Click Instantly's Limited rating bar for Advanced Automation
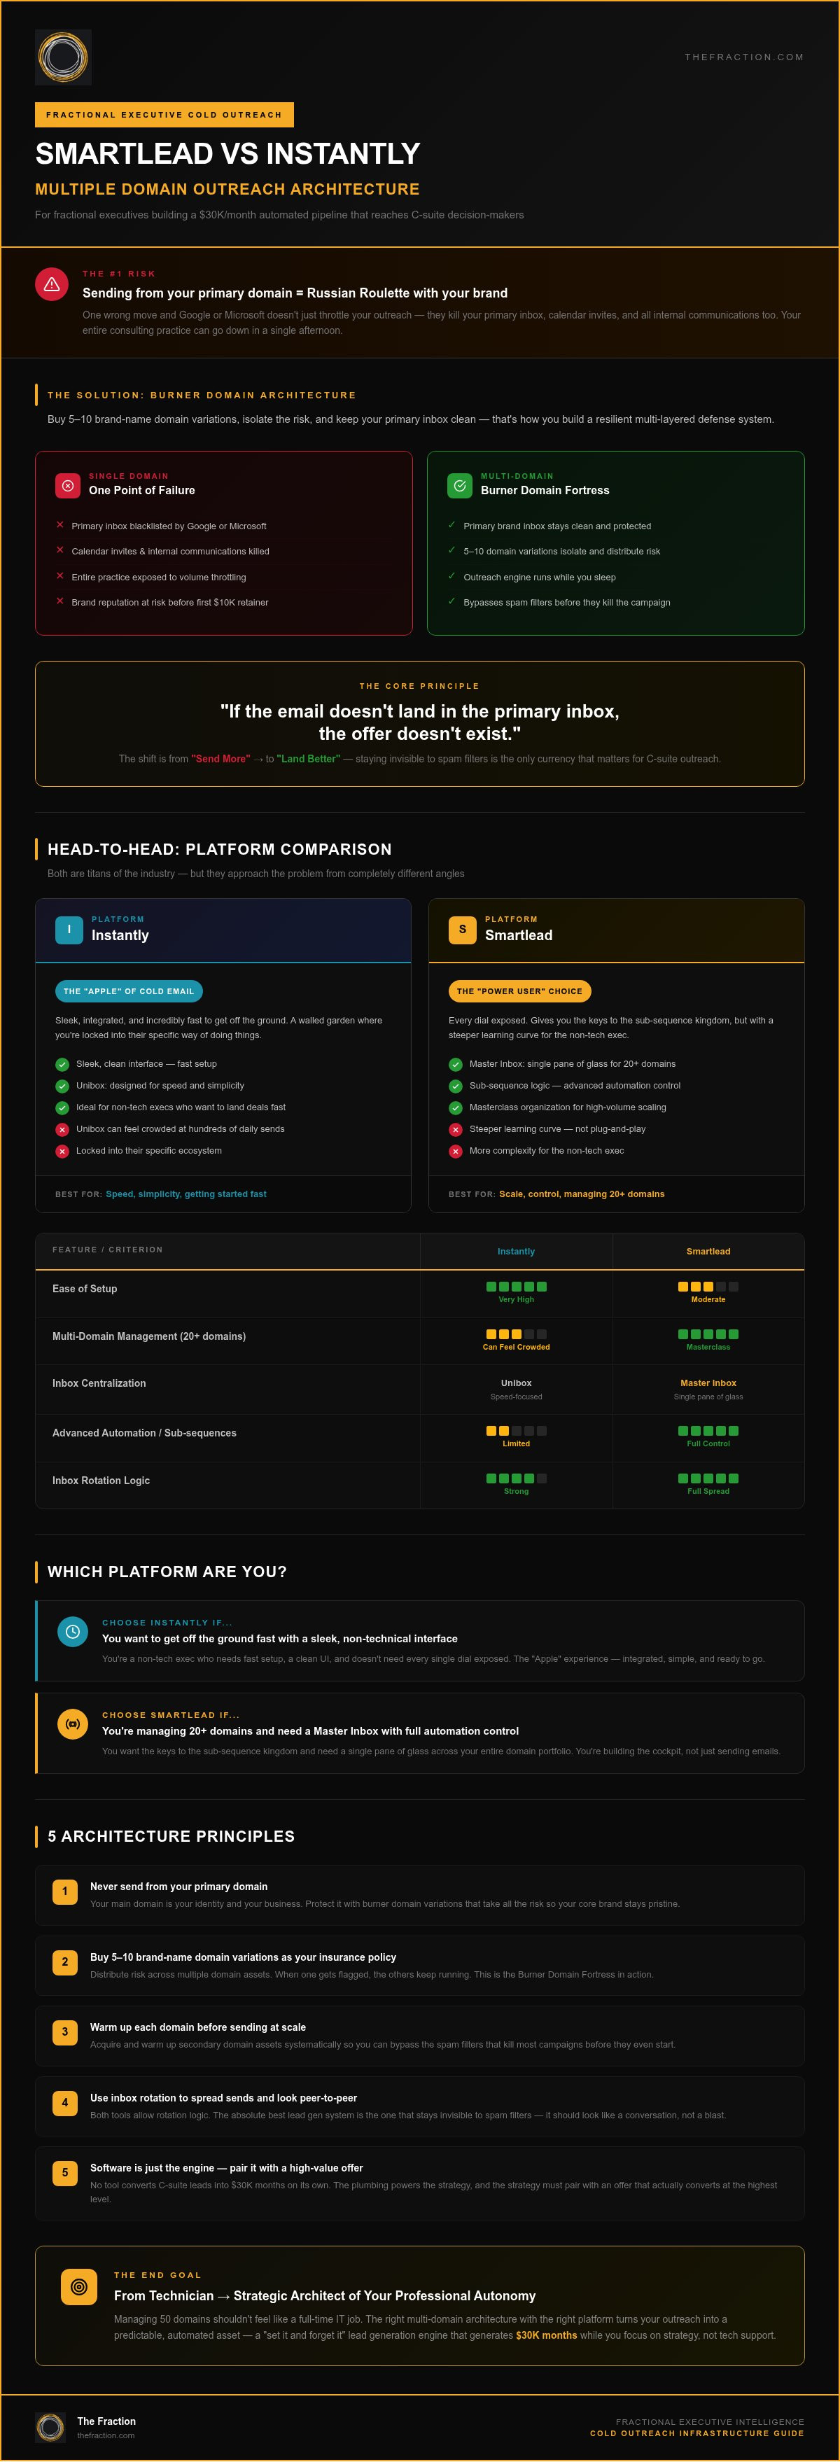This screenshot has height=2462, width=840. tap(516, 1431)
